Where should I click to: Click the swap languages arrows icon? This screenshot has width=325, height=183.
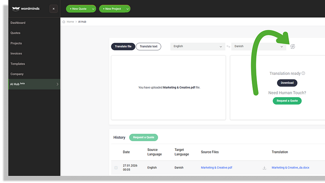point(228,46)
